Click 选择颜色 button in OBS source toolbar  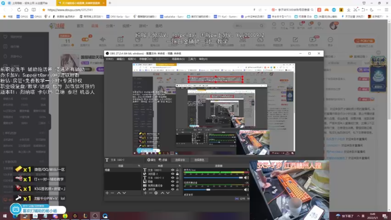click(199, 160)
